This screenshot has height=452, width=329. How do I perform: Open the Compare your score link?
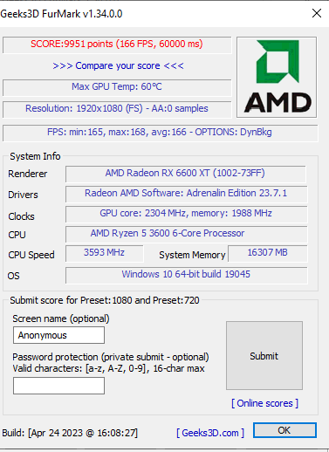(118, 65)
